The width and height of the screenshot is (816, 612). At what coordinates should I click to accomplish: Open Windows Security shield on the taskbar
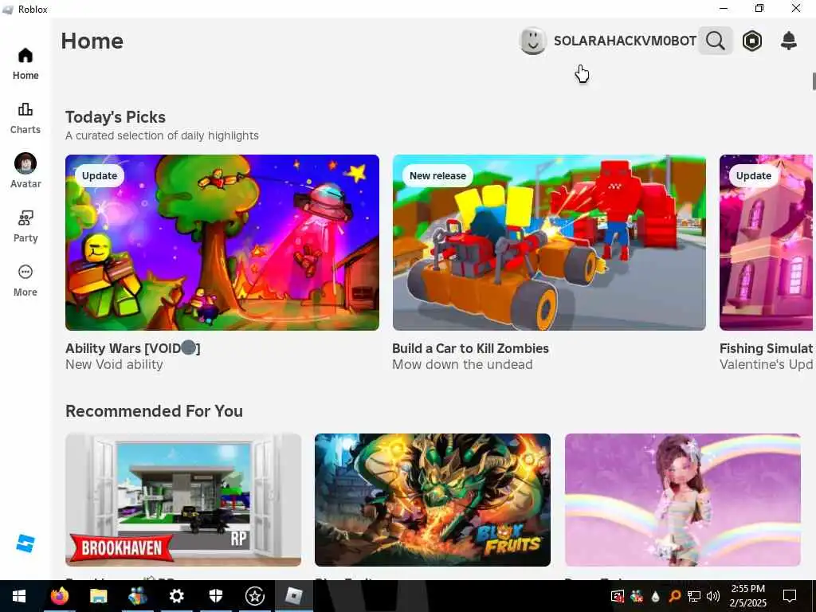(x=215, y=596)
